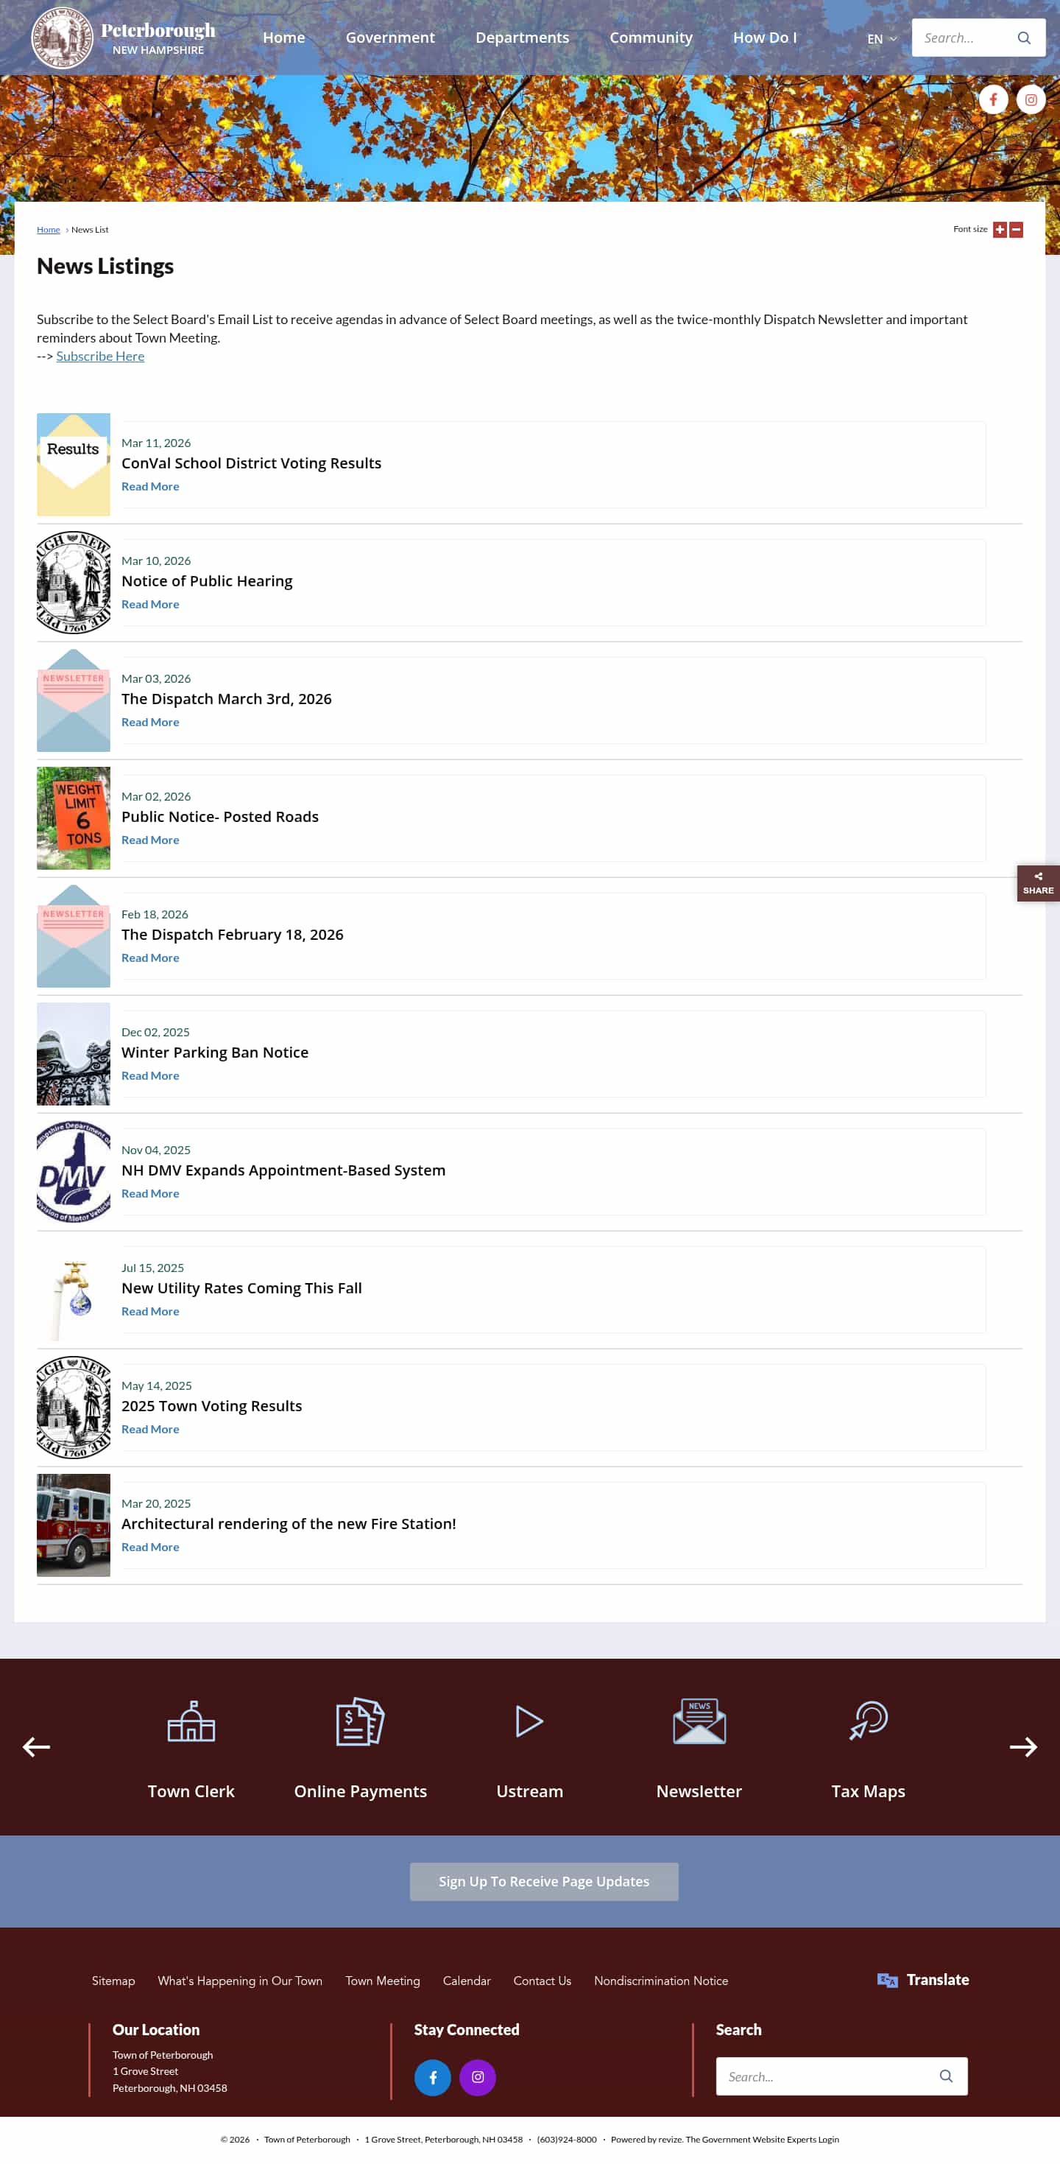This screenshot has width=1060, height=2164.
Task: Open the Instagram icon in the header
Action: coord(1031,99)
